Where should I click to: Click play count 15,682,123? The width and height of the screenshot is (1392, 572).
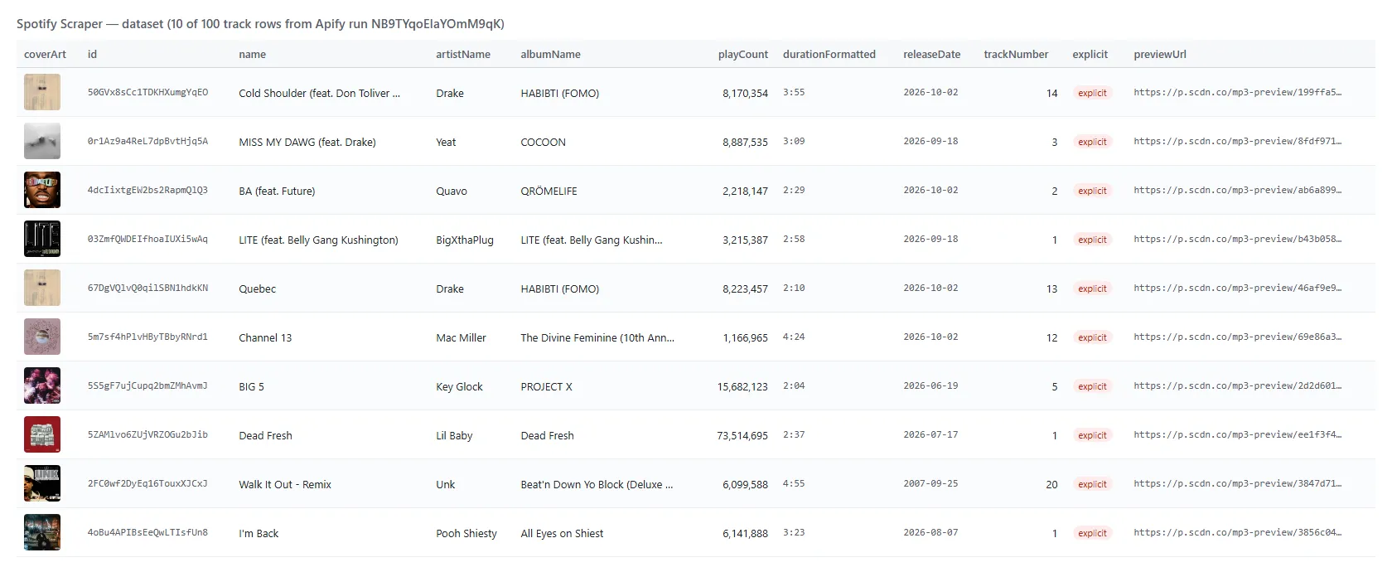[742, 386]
